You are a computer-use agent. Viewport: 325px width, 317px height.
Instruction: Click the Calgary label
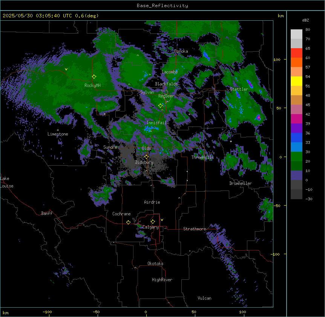151,227
